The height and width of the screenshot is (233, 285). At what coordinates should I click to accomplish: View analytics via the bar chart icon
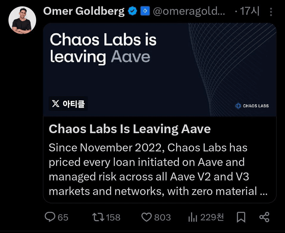click(x=193, y=217)
